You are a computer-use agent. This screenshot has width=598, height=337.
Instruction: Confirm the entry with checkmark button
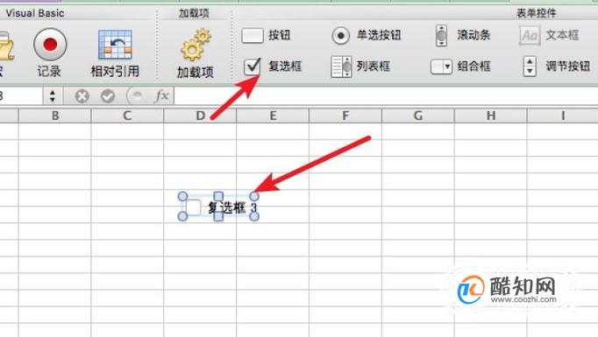pyautogui.click(x=108, y=96)
